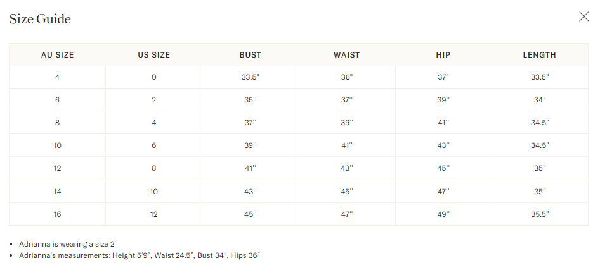Click "Adrianna is wearing a size 2" note
Viewport: 600px width, 277px height.
point(67,244)
